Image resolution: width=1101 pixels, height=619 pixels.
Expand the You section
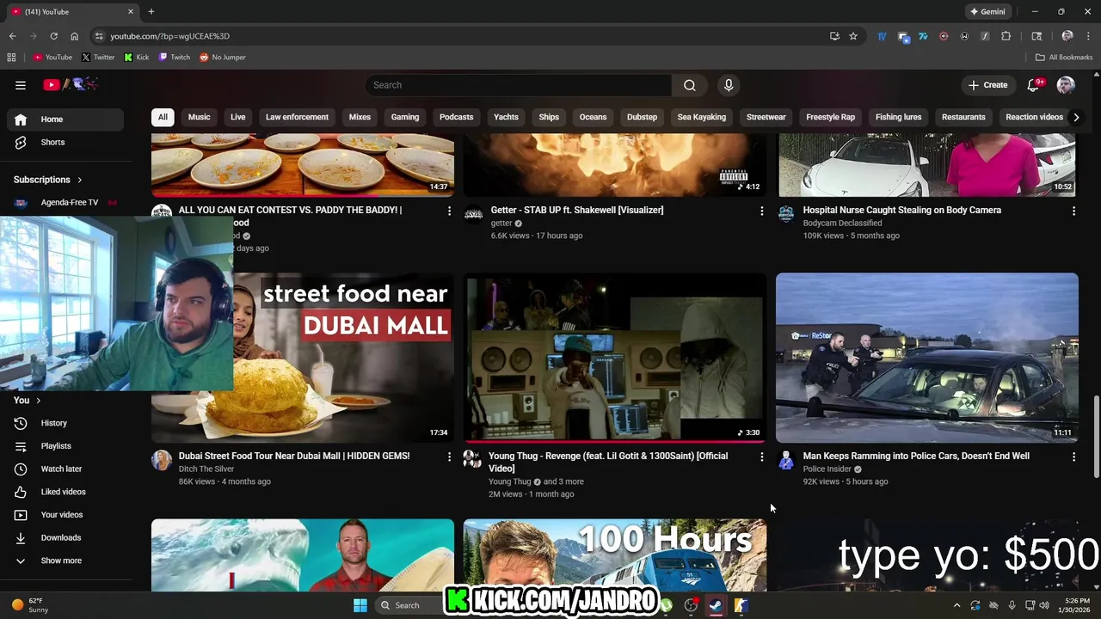(x=28, y=400)
